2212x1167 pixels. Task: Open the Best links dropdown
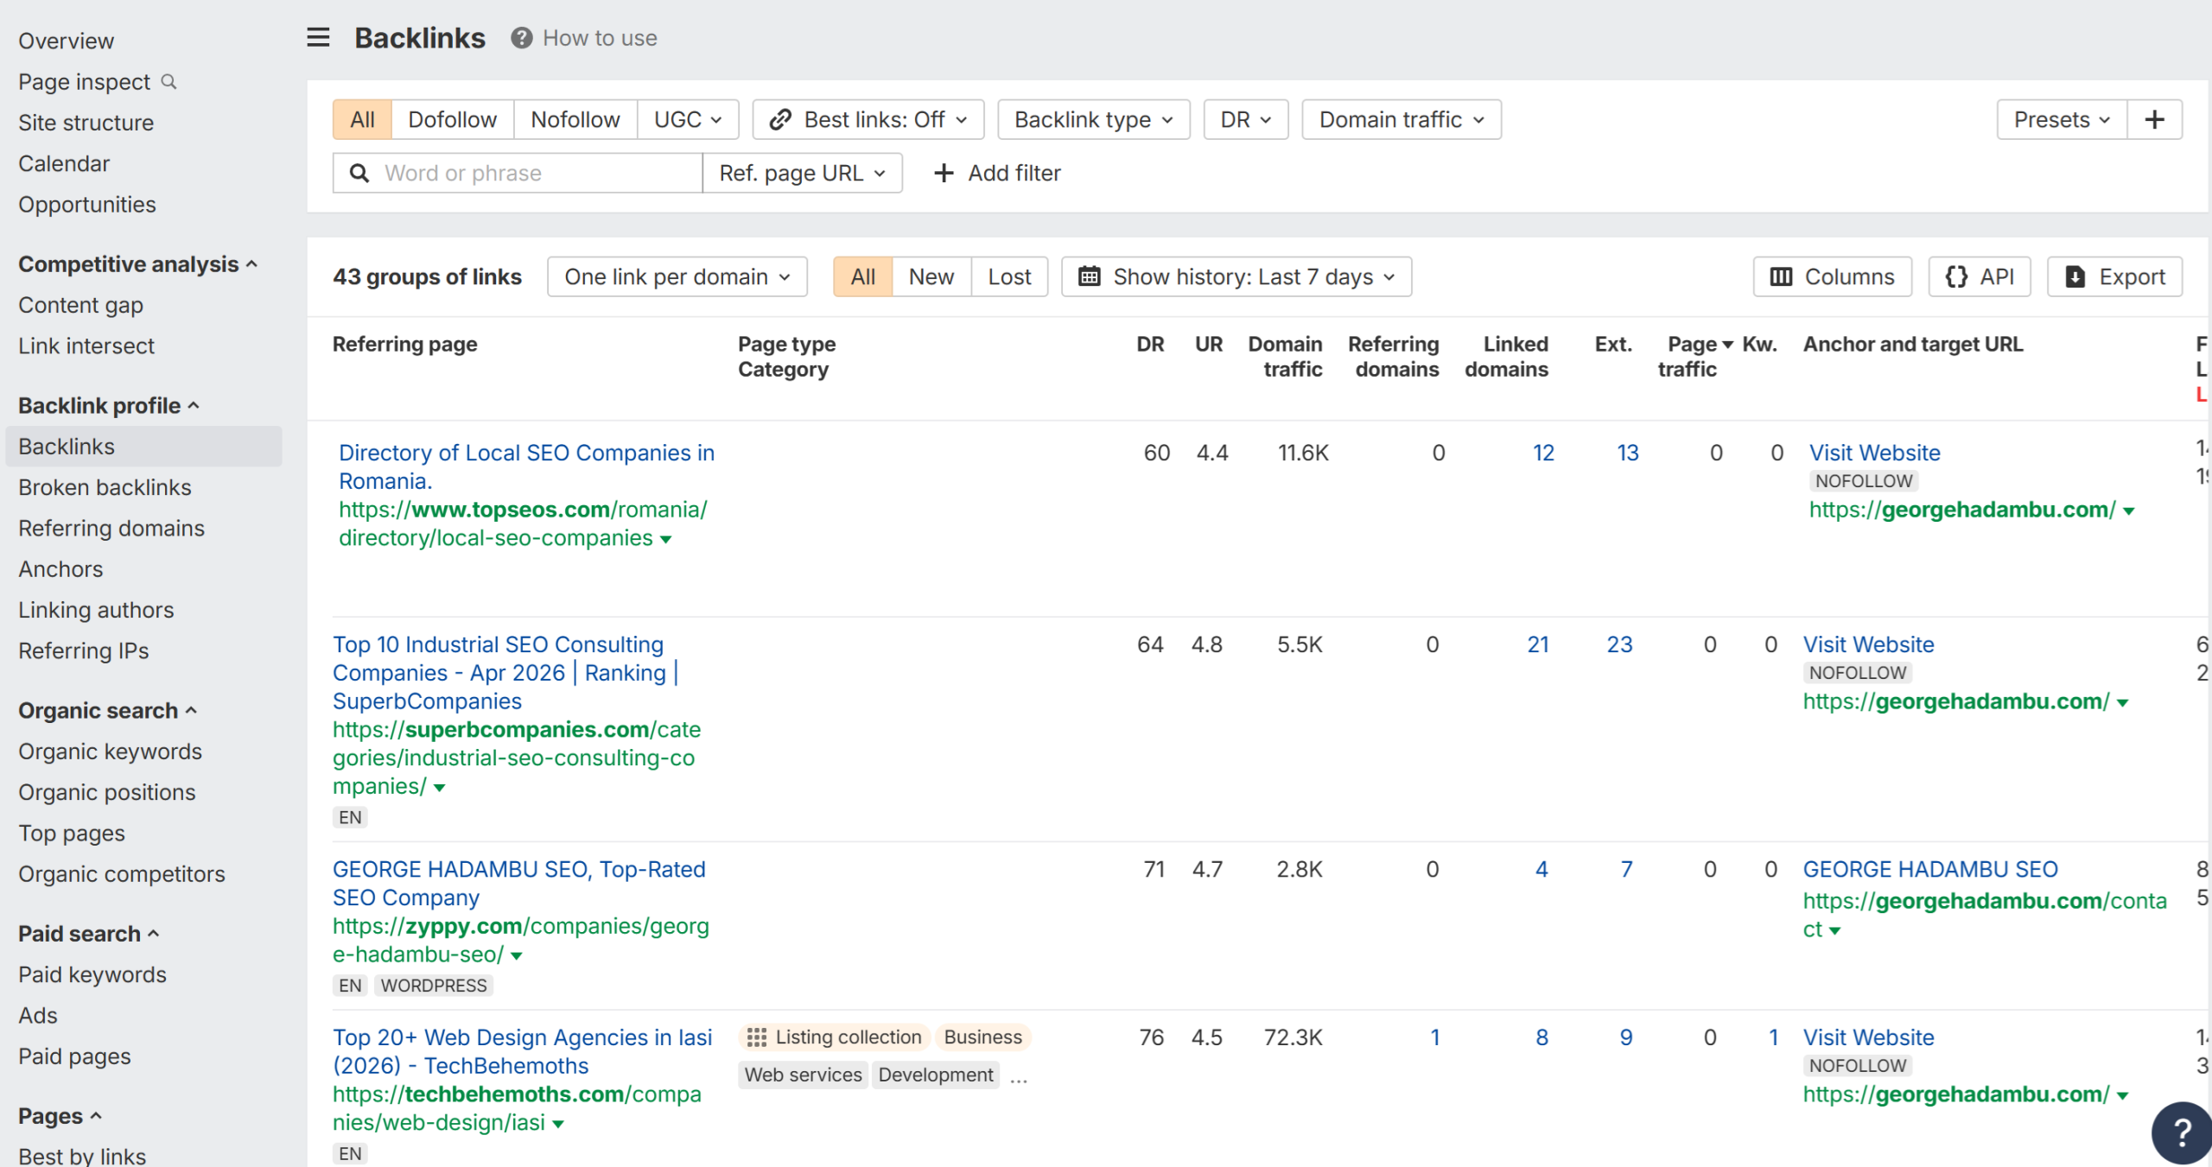point(868,119)
